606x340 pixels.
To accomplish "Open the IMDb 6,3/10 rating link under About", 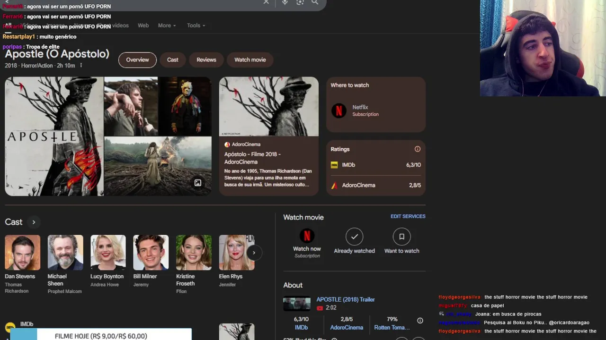I will (x=301, y=323).
